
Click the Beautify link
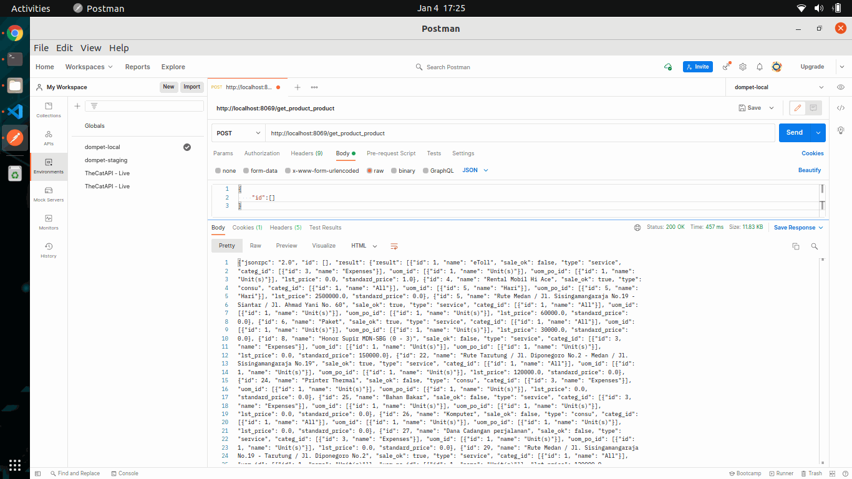pos(809,170)
